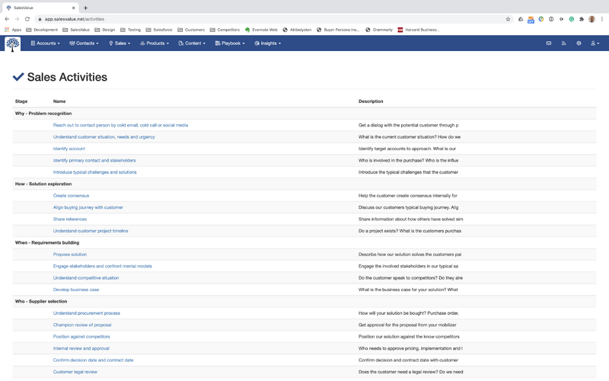Click the RSS feed icon in navbar
609x381 pixels.
pyautogui.click(x=563, y=43)
